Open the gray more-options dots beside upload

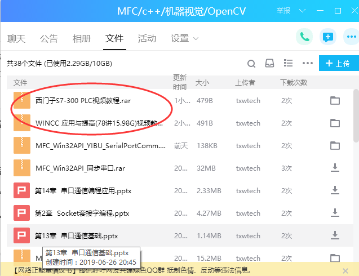coord(308,63)
